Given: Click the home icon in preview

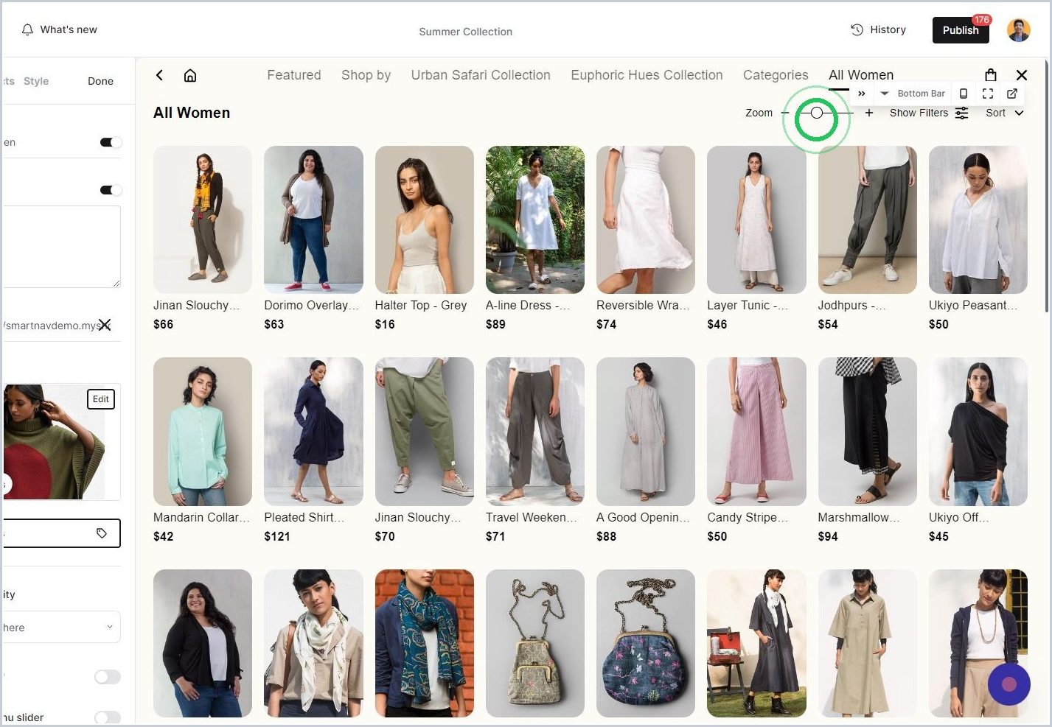Looking at the screenshot, I should tap(190, 75).
